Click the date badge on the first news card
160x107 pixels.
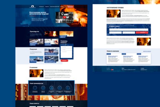pos(109,54)
